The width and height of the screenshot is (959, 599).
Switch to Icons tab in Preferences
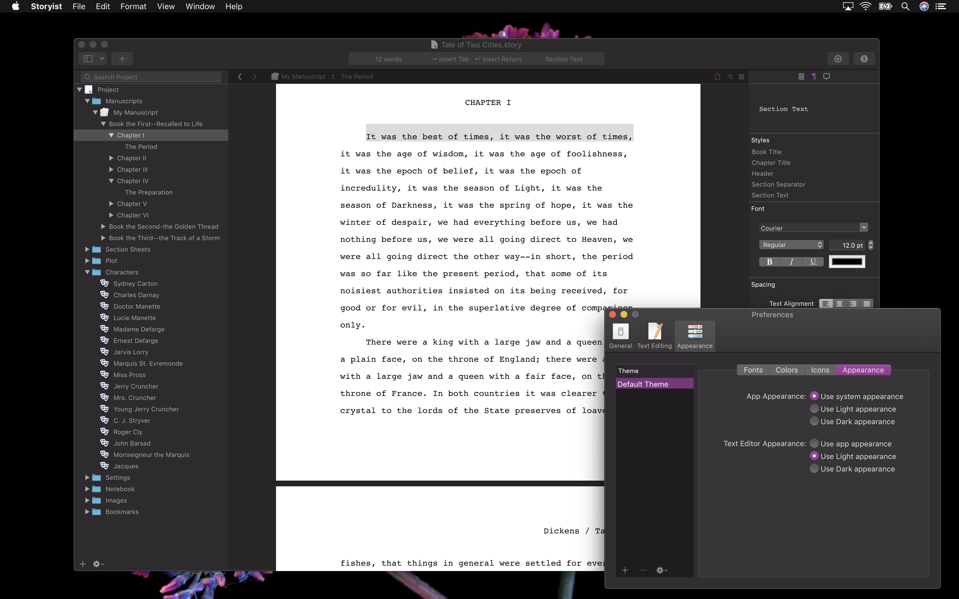(x=820, y=370)
